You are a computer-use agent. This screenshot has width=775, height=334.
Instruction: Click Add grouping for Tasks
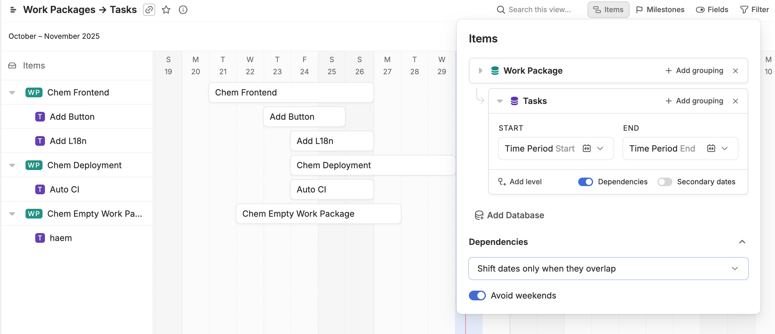(x=694, y=101)
